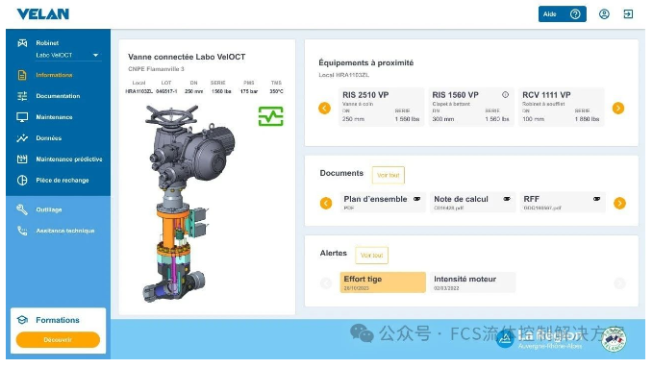
Task: Show next nearby equipment with right arrow
Action: tap(618, 109)
